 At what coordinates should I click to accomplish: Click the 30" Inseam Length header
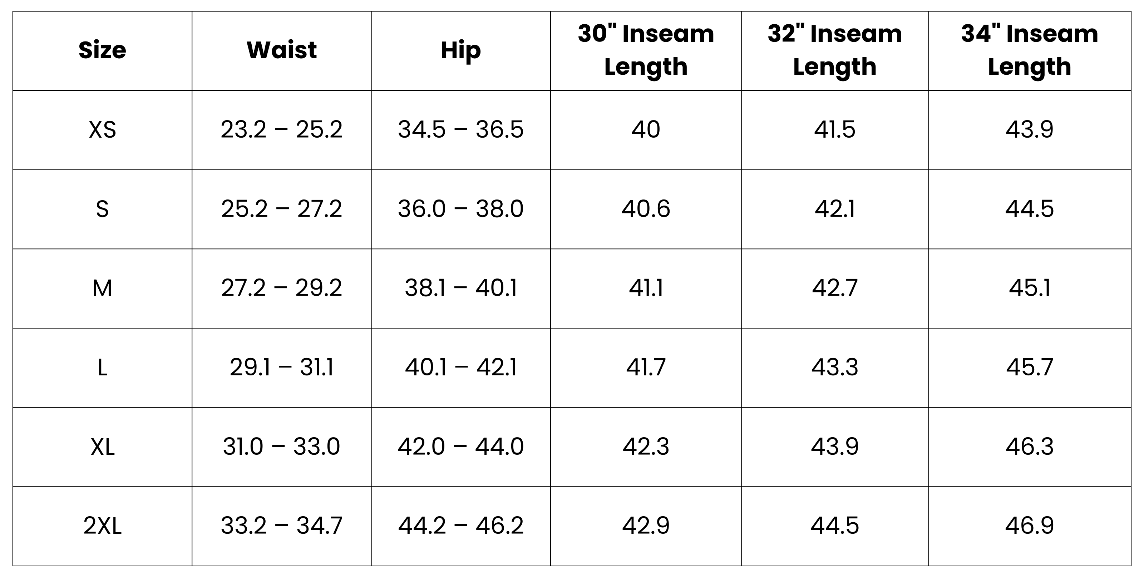(646, 50)
